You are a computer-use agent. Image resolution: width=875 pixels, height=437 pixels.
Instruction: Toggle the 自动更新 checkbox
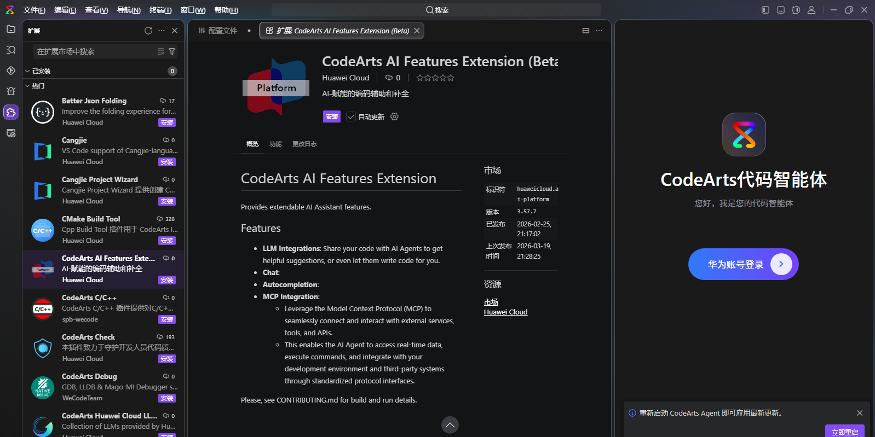coord(351,116)
